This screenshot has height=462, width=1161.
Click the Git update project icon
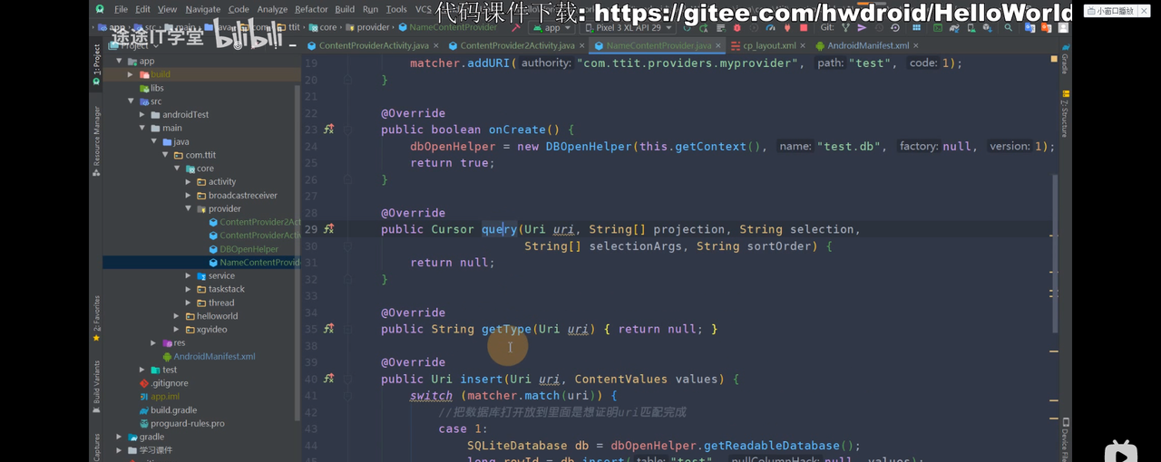coord(844,27)
